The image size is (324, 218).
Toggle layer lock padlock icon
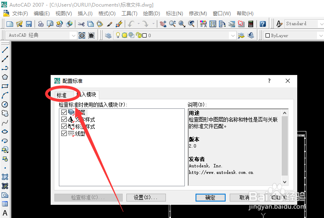click(x=139, y=35)
